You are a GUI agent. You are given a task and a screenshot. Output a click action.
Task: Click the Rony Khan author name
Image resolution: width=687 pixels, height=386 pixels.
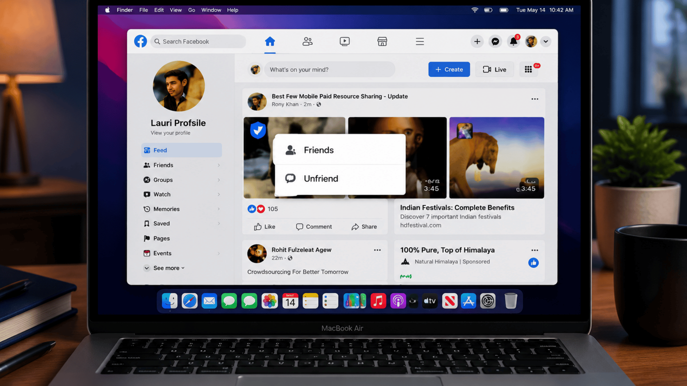[x=285, y=104]
